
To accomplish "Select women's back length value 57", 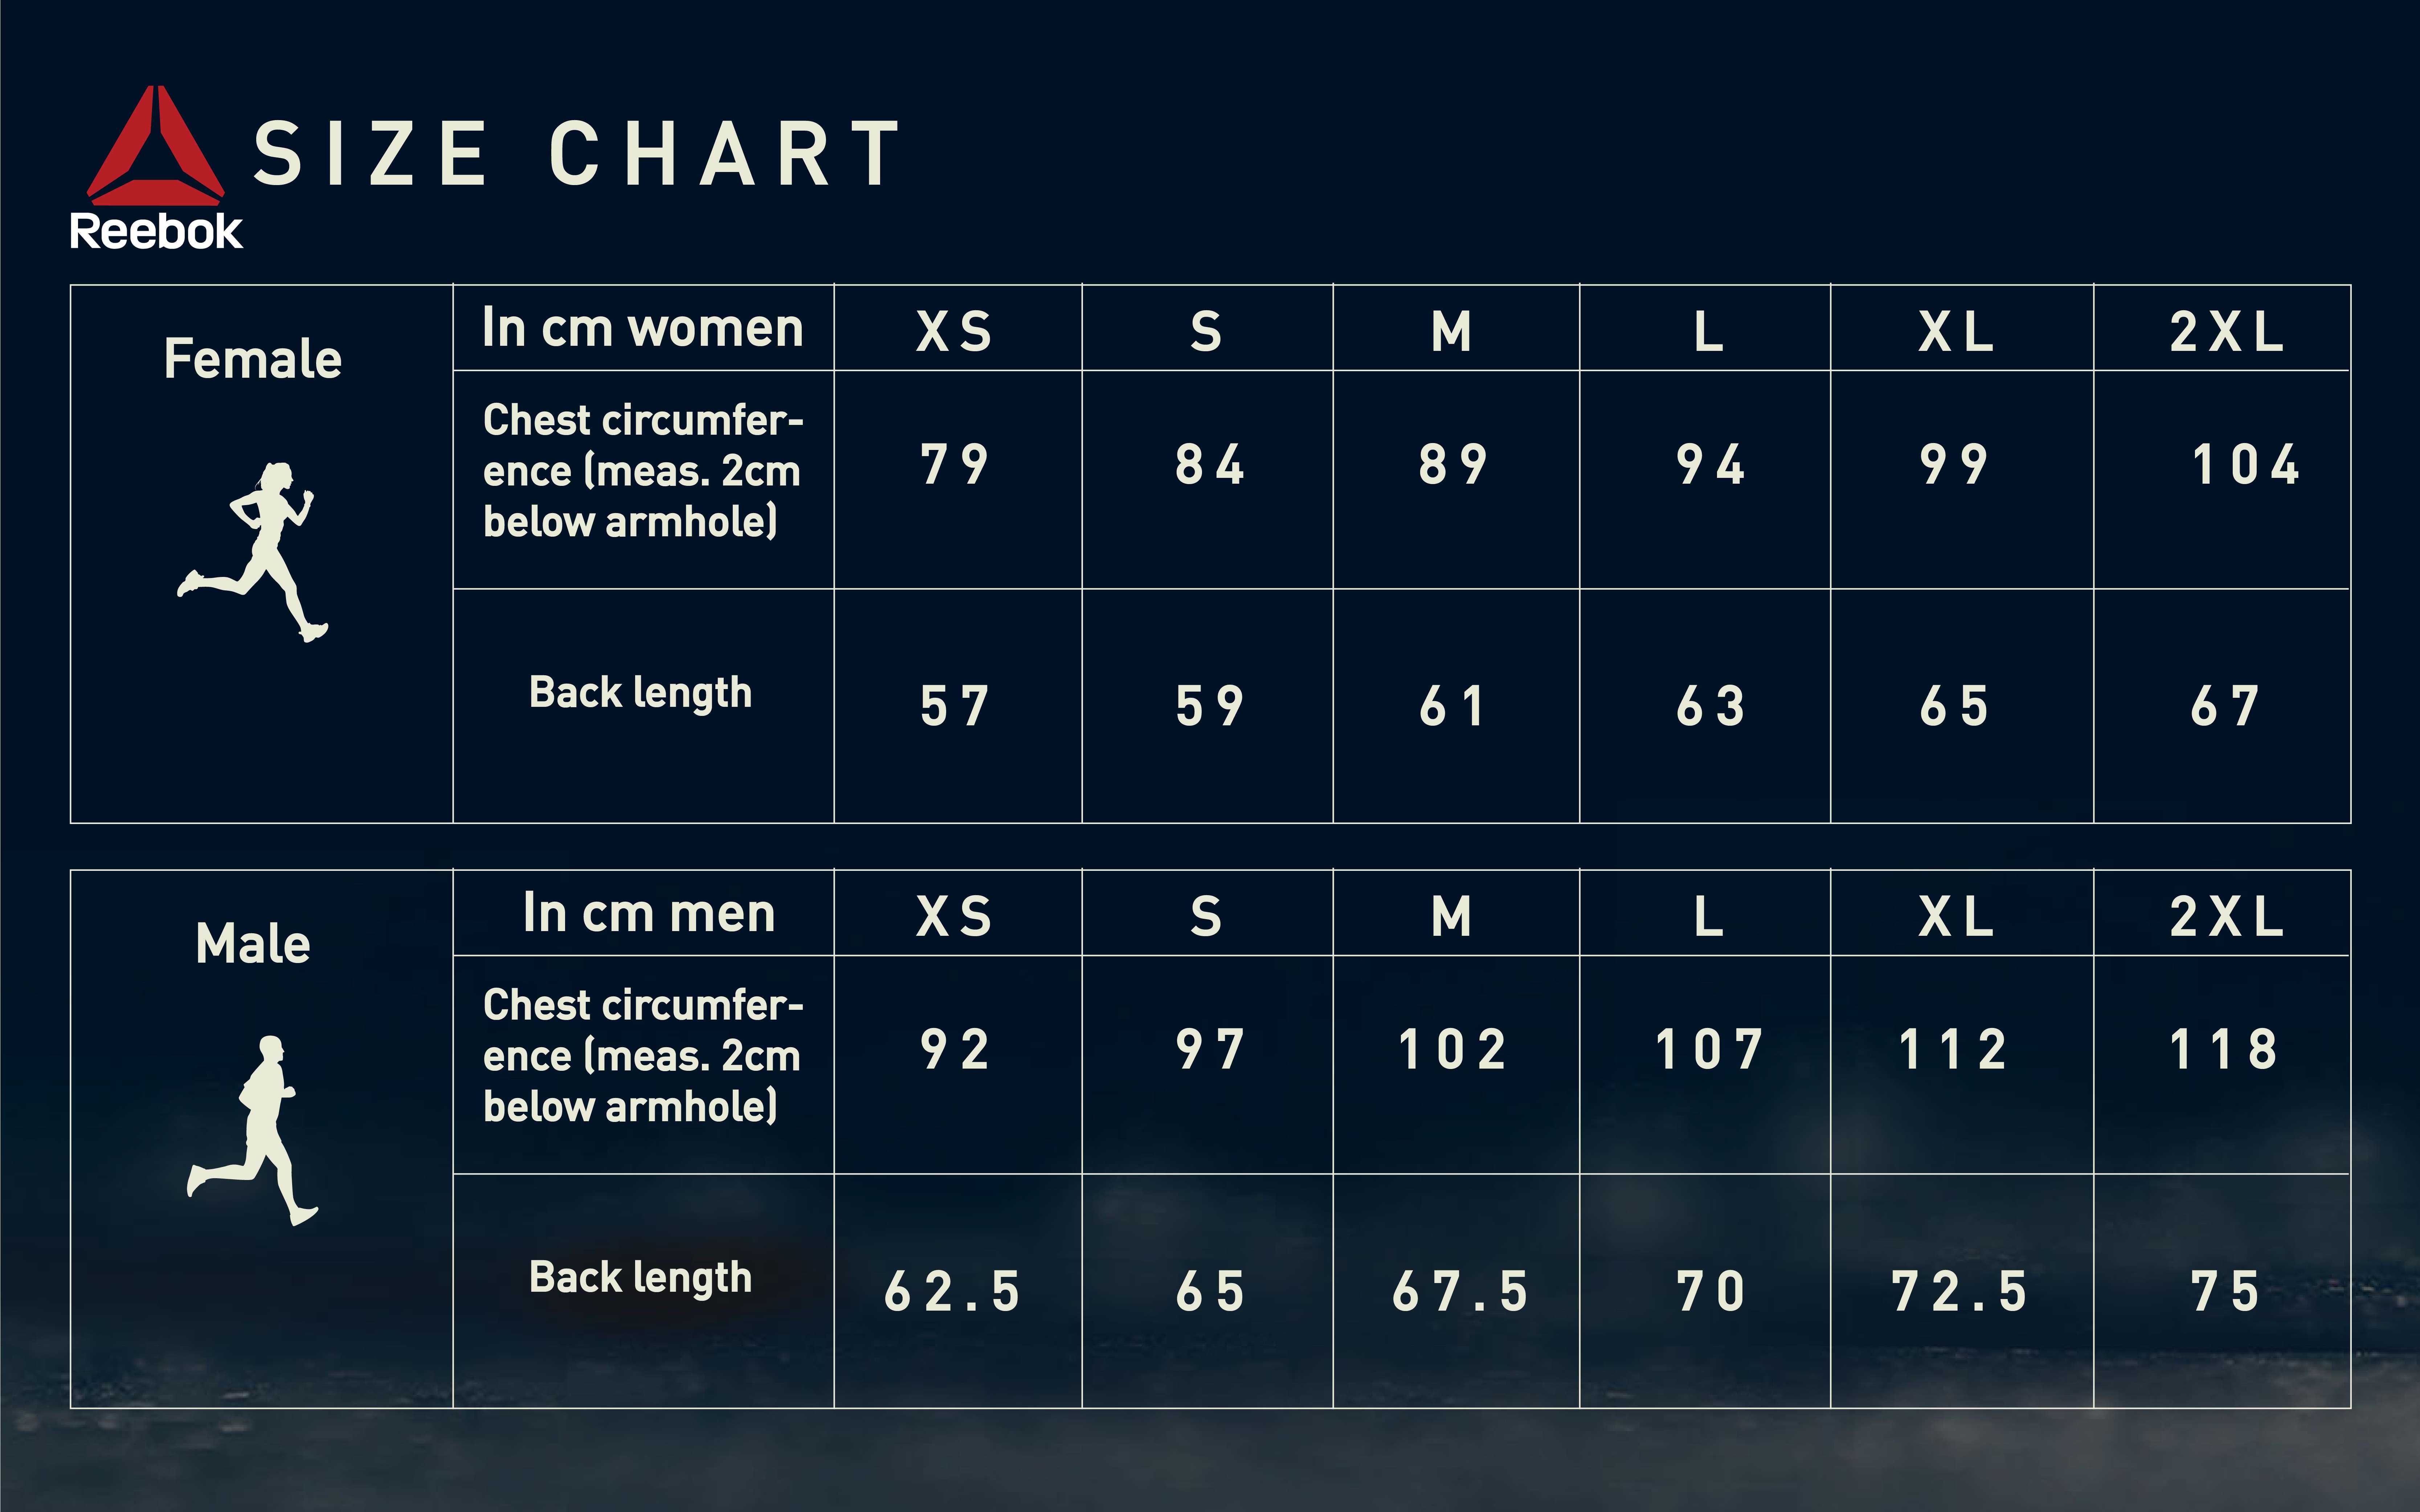I will click(x=955, y=706).
